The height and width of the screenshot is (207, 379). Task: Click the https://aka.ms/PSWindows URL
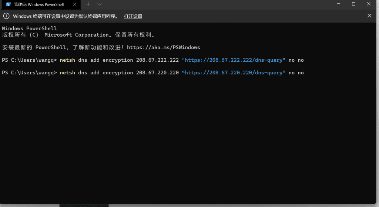click(163, 48)
